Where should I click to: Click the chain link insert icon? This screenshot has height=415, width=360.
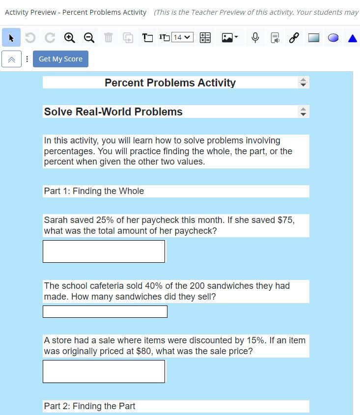pyautogui.click(x=294, y=37)
